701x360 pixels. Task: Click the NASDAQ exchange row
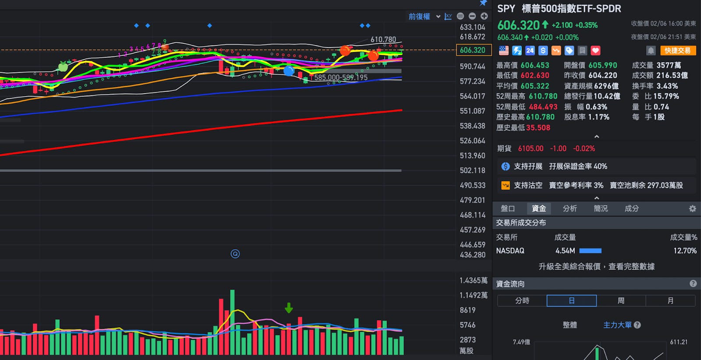[x=596, y=251]
